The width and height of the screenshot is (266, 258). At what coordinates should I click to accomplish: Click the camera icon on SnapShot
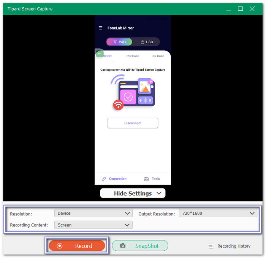point(123,245)
